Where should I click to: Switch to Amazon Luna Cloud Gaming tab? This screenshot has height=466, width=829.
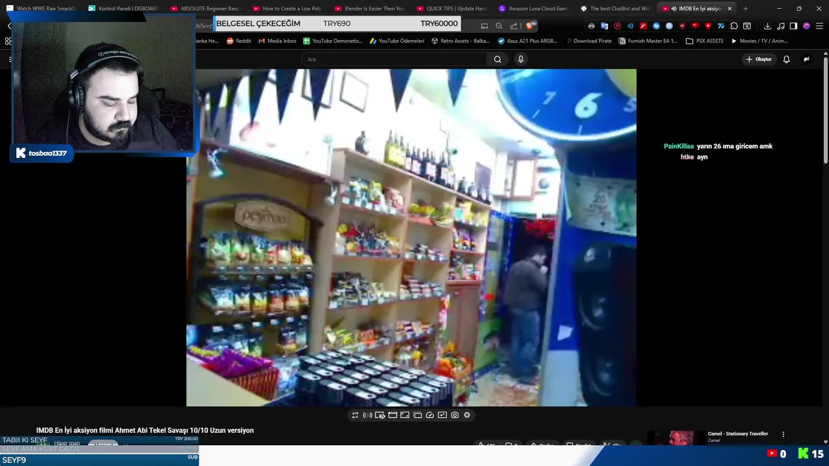pyautogui.click(x=536, y=8)
